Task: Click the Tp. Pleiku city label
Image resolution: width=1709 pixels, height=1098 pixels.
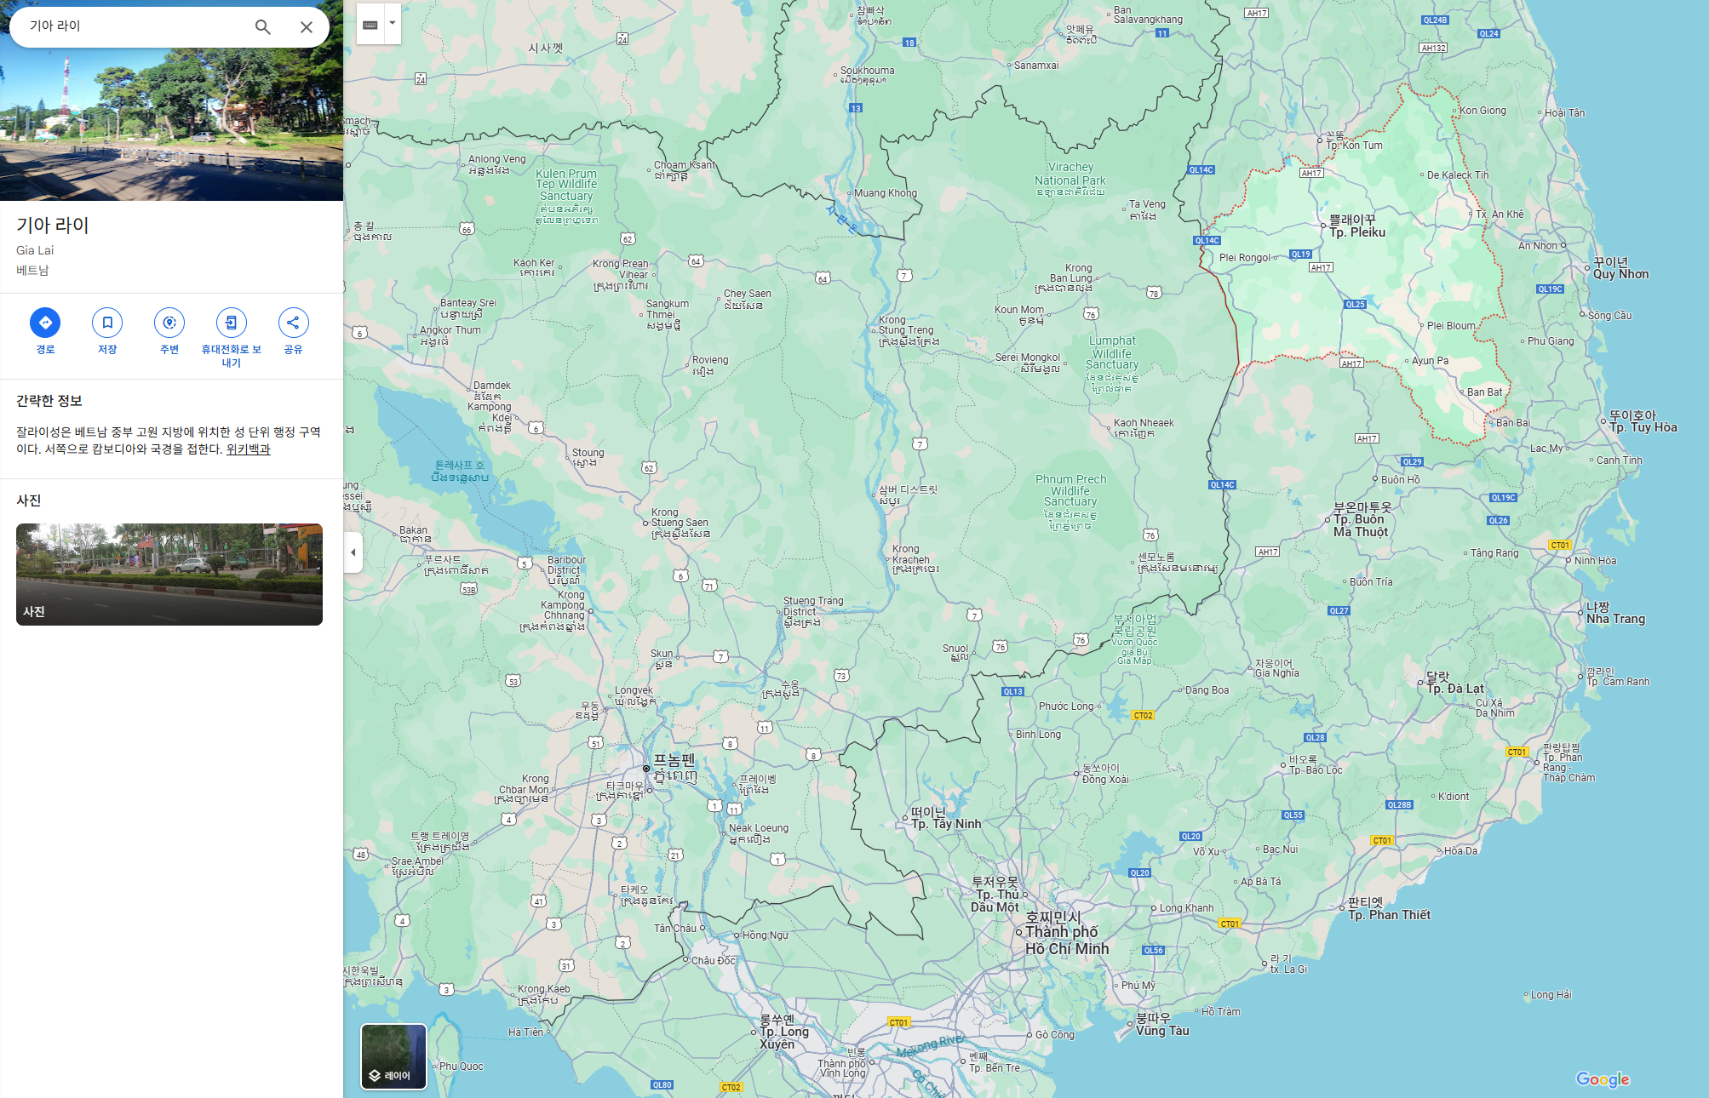Action: pos(1356,232)
